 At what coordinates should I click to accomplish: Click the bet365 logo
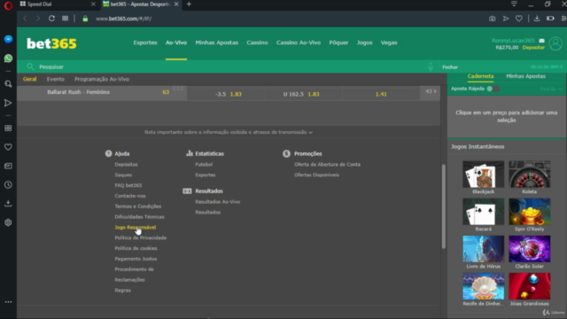(x=51, y=43)
